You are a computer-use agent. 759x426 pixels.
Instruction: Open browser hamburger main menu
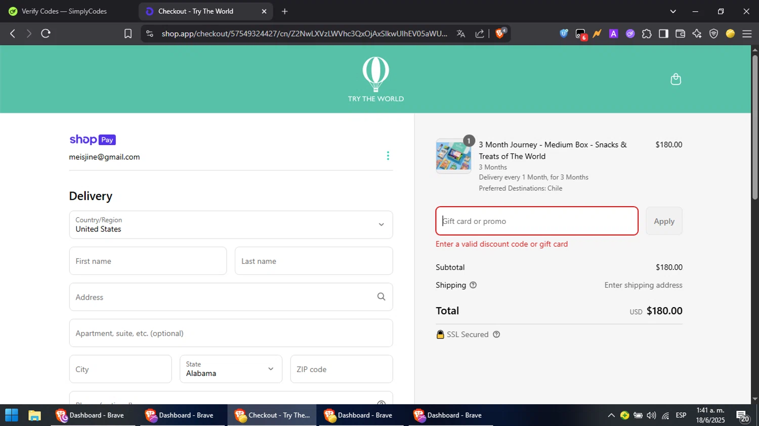(x=747, y=33)
